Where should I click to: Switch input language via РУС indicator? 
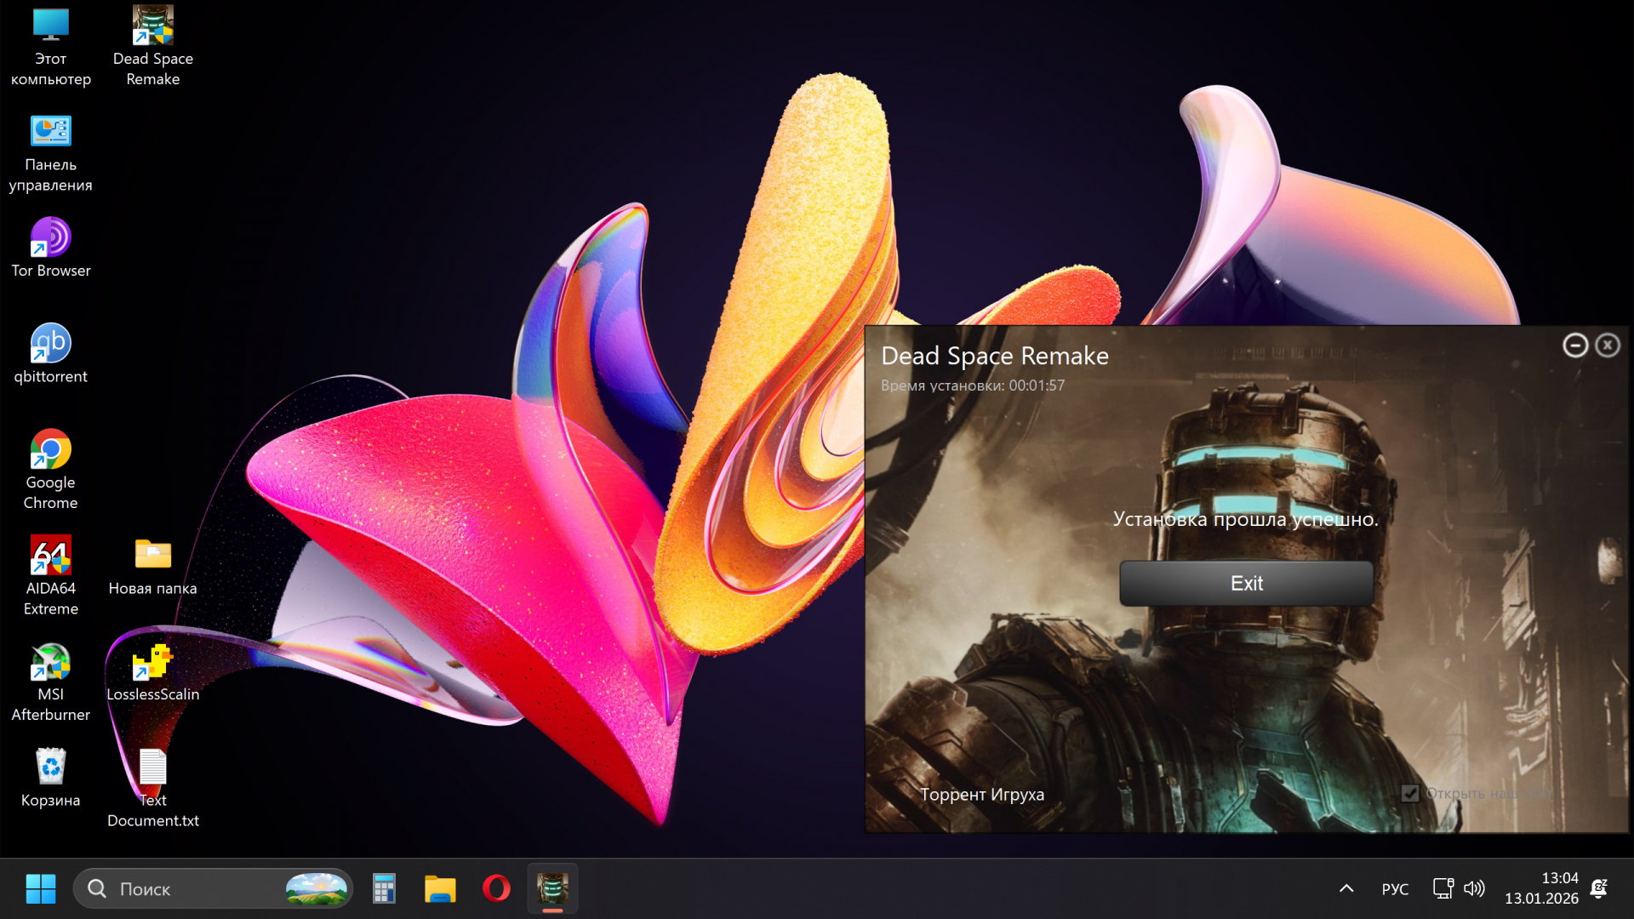1395,889
